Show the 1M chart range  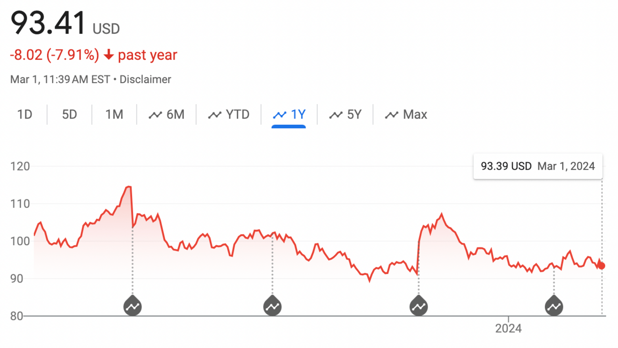click(x=114, y=115)
